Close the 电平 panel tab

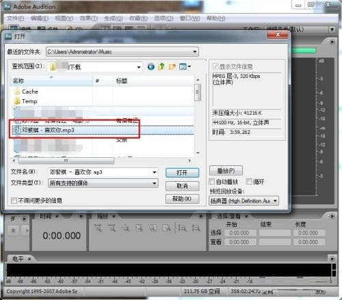pos(29,259)
